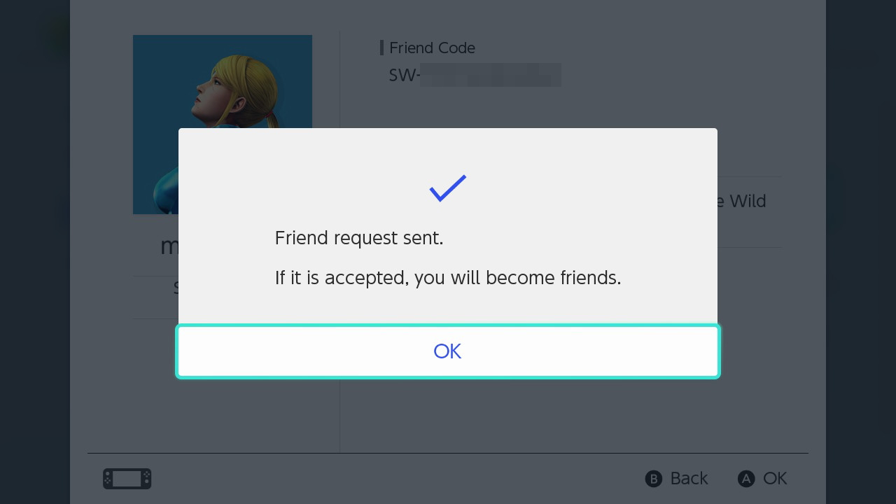Click the B button icon
Viewport: 896px width, 504px height.
[653, 479]
